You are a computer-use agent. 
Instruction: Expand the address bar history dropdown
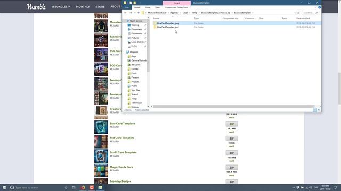click(295, 13)
